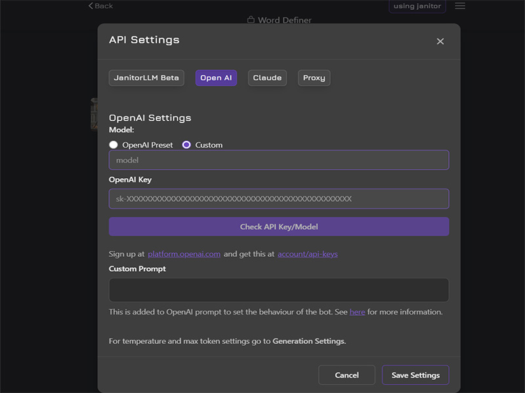Go back using the Back arrow
The height and width of the screenshot is (393, 525).
[x=100, y=6]
